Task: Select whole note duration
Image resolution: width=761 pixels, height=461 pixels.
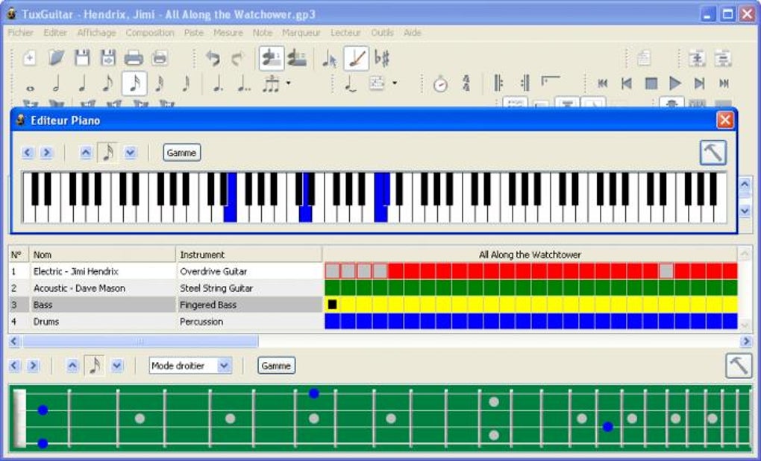Action: click(x=30, y=86)
